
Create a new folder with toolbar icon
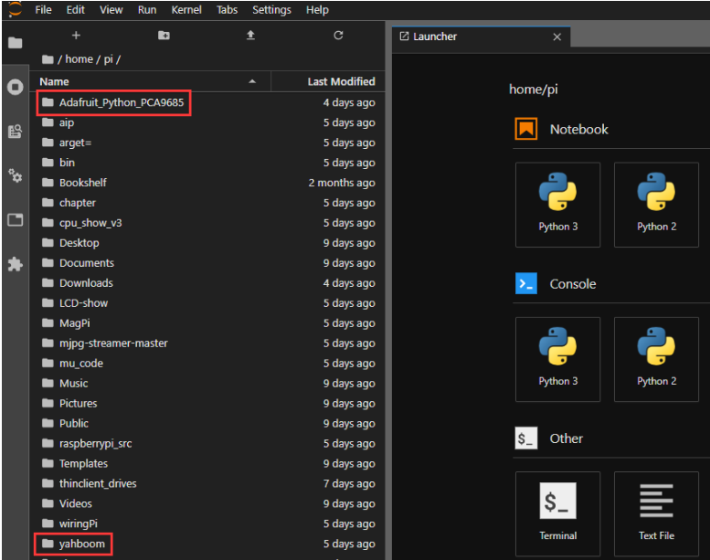pos(164,36)
